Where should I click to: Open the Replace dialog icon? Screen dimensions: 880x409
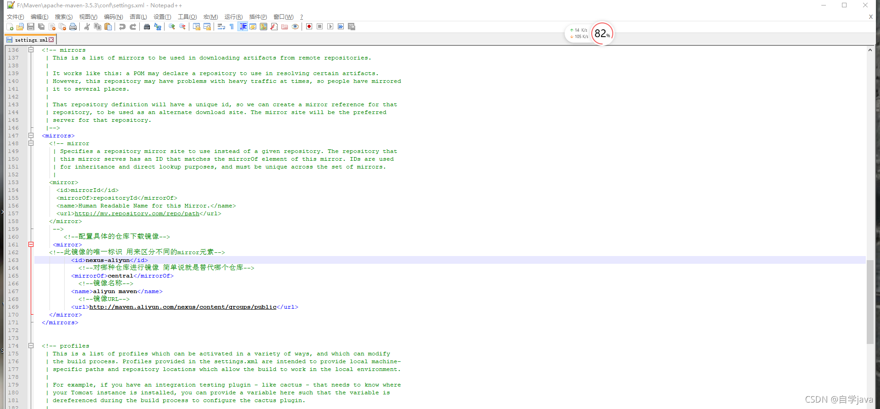(x=158, y=27)
